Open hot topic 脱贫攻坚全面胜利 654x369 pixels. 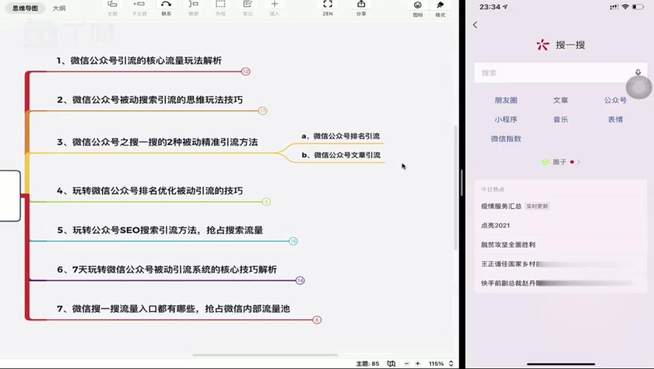[x=508, y=245]
